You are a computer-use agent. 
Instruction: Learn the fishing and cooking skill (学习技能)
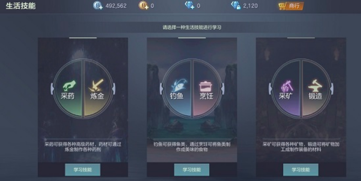point(192,170)
